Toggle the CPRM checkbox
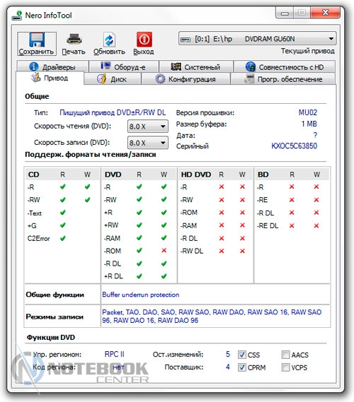 [x=241, y=367]
